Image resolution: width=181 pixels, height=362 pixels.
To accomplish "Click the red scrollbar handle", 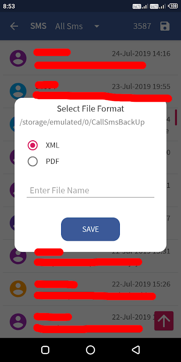I will click(176, 117).
